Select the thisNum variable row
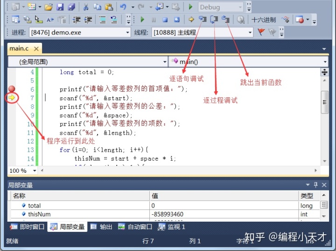Screen dimensions: 336x251 [x=165, y=214]
